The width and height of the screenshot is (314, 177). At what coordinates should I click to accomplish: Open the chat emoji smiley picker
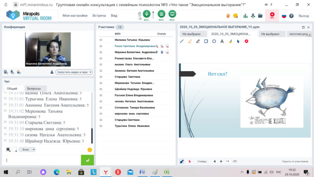pos(90,150)
